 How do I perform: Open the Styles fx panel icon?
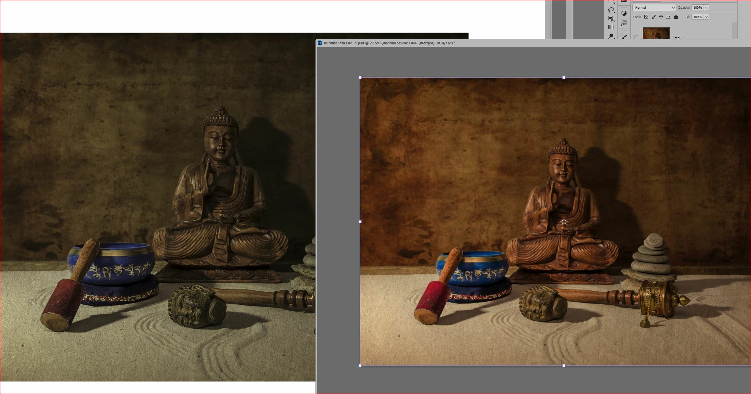(x=624, y=23)
